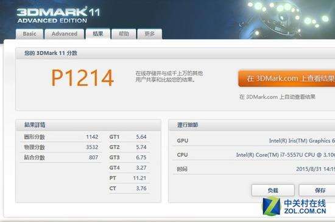Image resolution: width=335 pixels, height=222 pixels.
Task: Select the combined score row 807
Action: pyautogui.click(x=61, y=158)
